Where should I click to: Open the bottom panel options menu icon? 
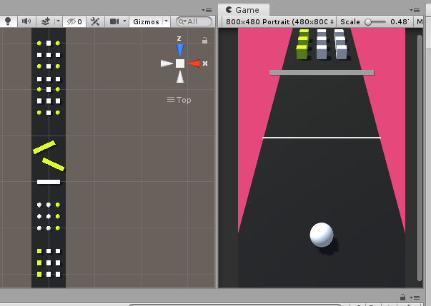(415, 297)
